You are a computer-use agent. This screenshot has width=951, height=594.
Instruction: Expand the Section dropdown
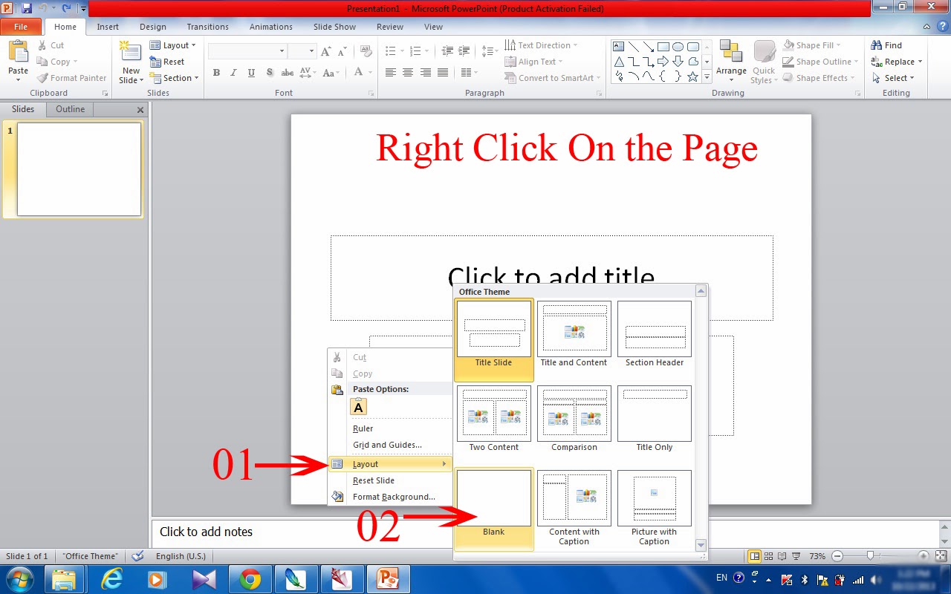point(174,78)
